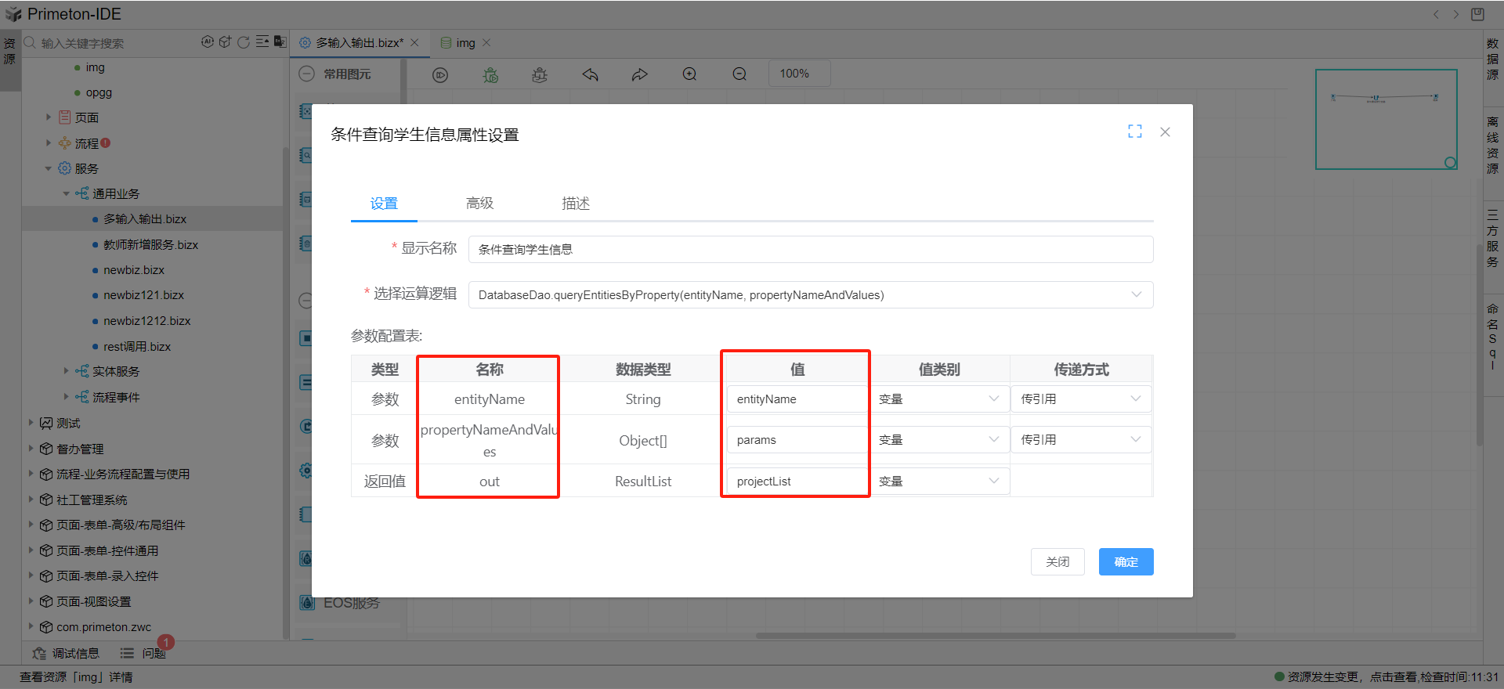The width and height of the screenshot is (1504, 689).
Task: Collapse the 常用图元 palette section
Action: (x=307, y=74)
